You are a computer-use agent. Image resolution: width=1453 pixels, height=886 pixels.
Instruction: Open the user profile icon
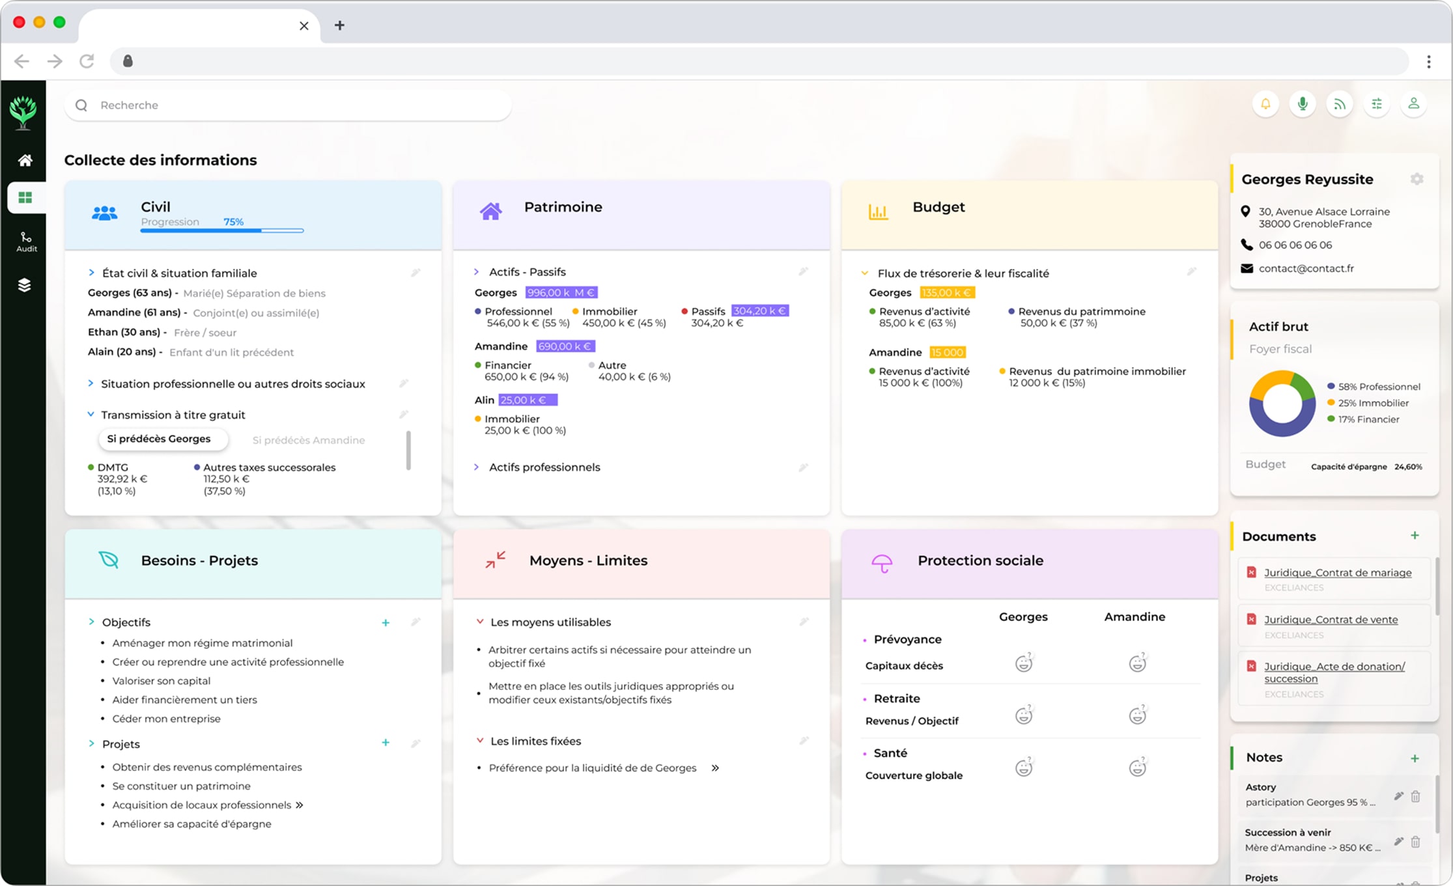coord(1414,104)
